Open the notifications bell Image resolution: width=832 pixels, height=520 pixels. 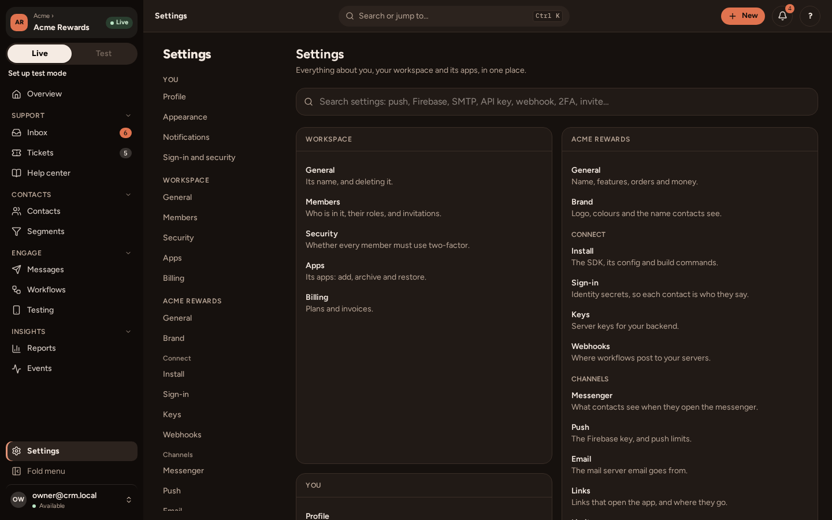coord(782,16)
